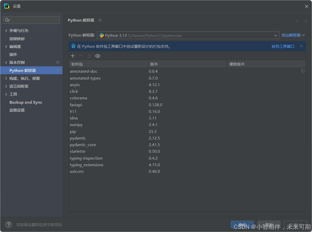312x232 pixels.
Task: Click the help question mark button
Action: coord(8,224)
